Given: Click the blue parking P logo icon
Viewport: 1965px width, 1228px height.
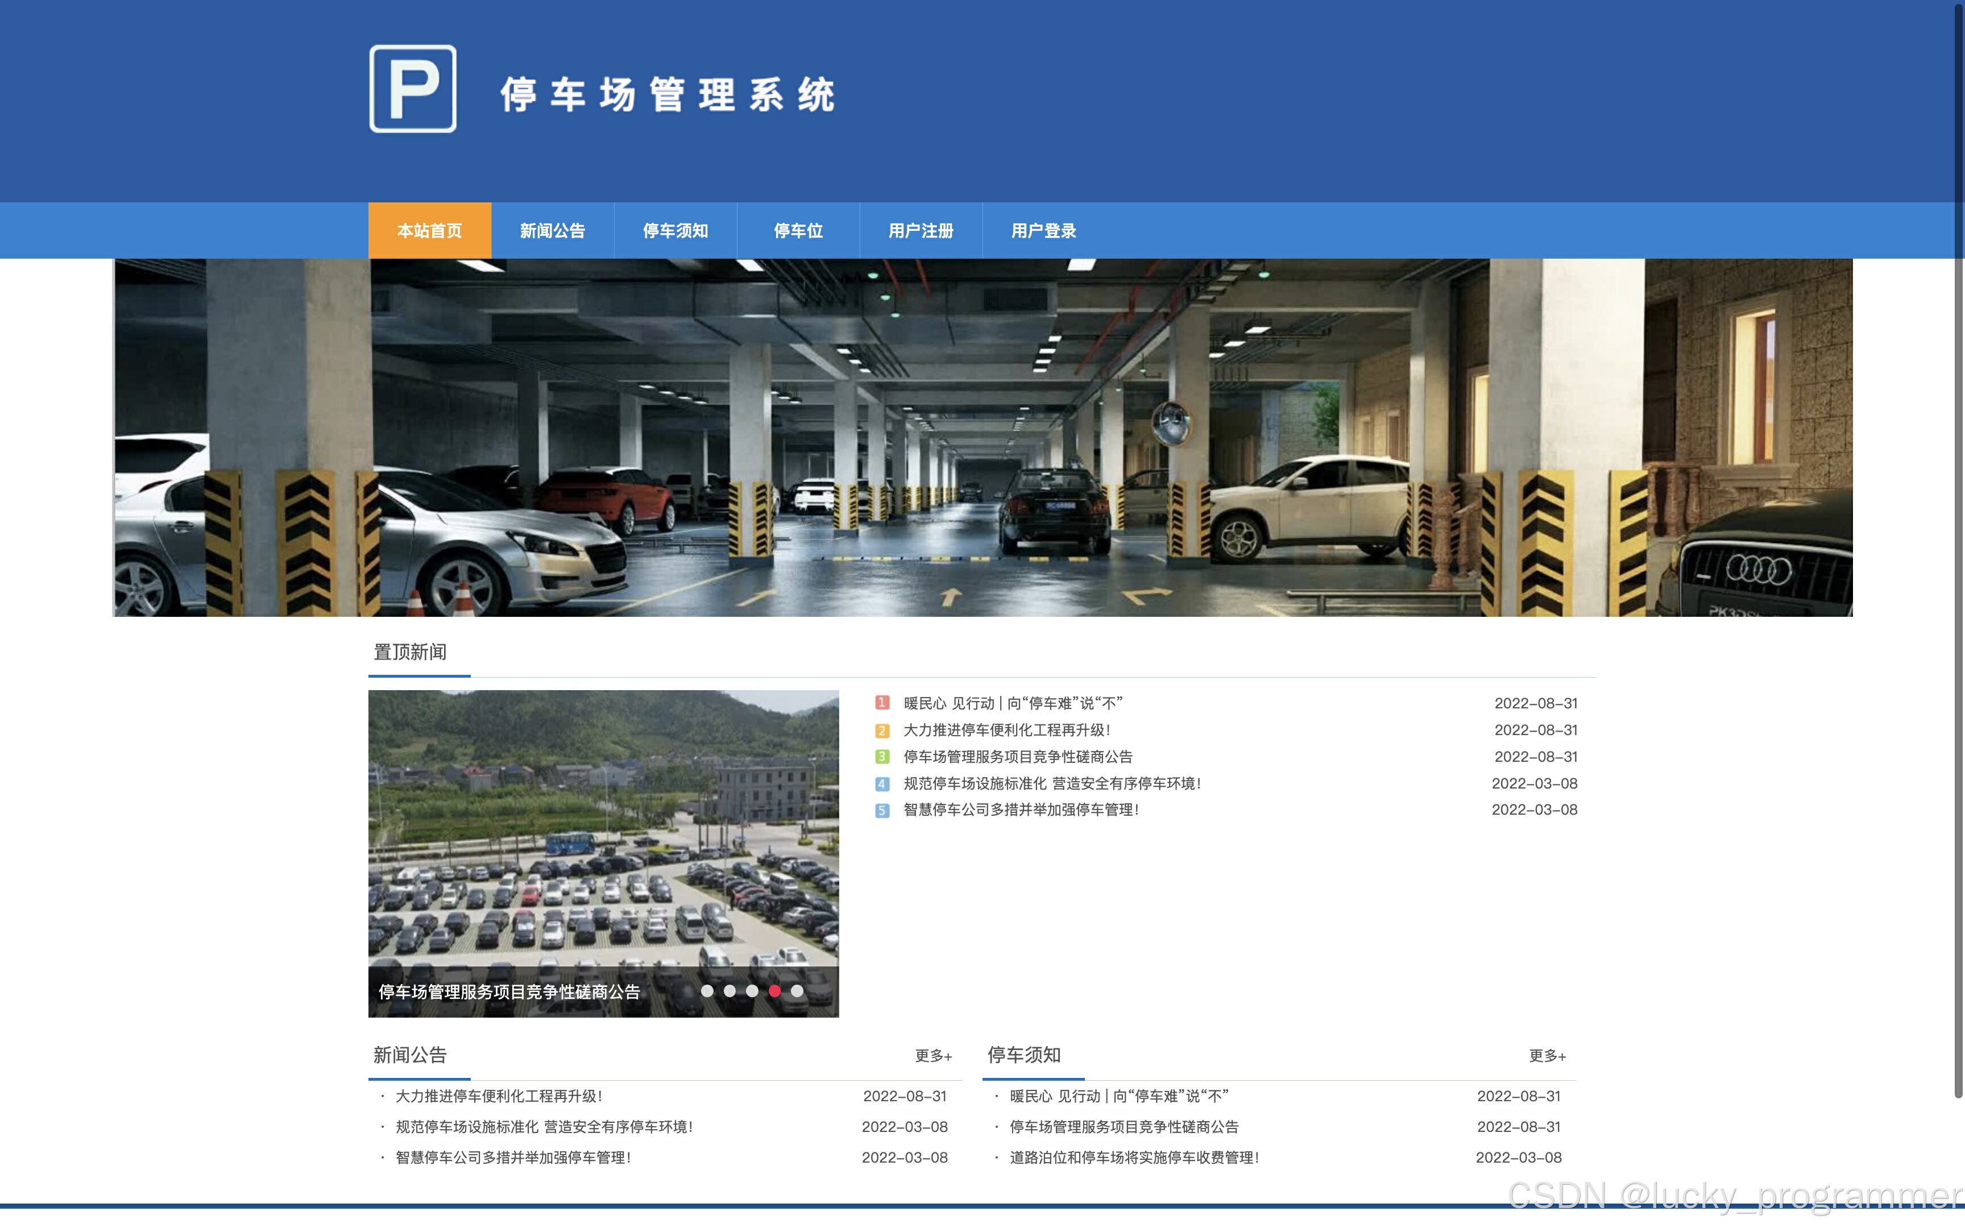Looking at the screenshot, I should coord(412,89).
